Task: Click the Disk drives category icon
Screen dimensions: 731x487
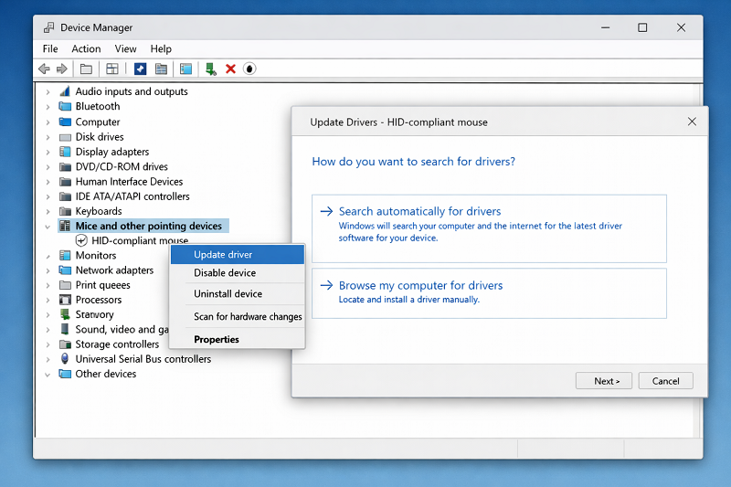Action: [65, 137]
